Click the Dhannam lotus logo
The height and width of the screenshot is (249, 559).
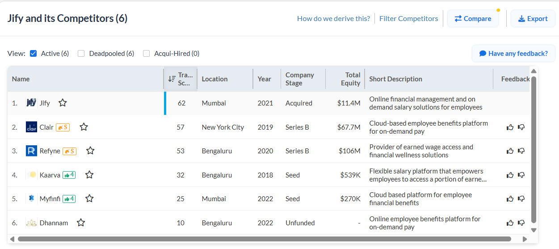tap(31, 223)
